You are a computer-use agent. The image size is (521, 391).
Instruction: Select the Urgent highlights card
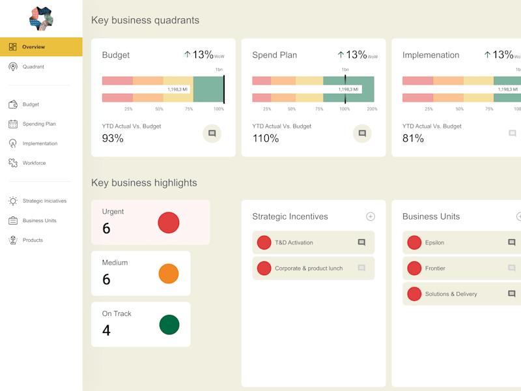pos(150,222)
